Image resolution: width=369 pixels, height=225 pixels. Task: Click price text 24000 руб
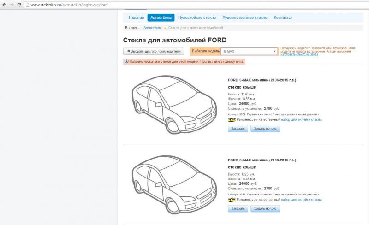coord(248,104)
